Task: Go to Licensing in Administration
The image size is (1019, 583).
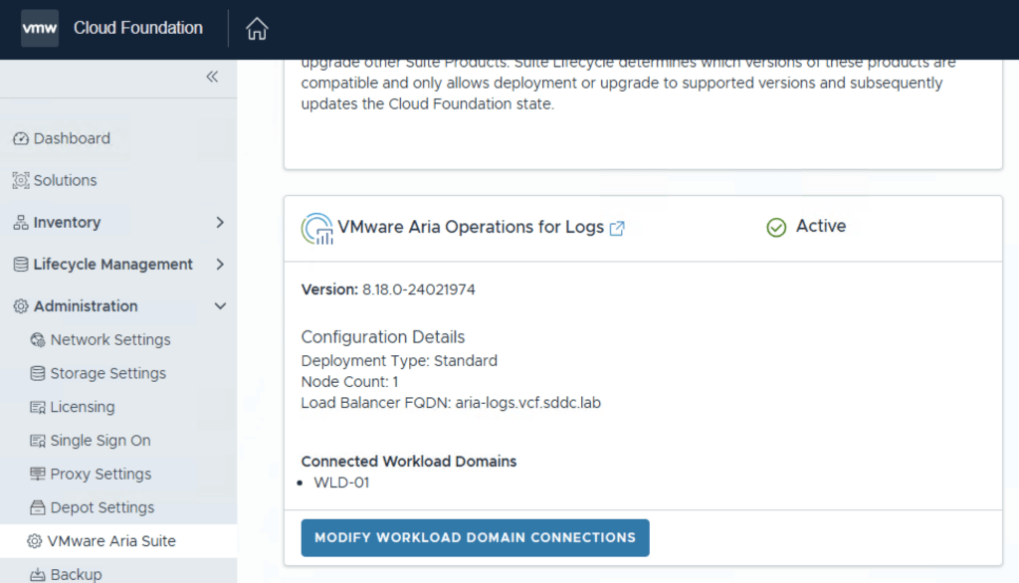Action: [82, 407]
